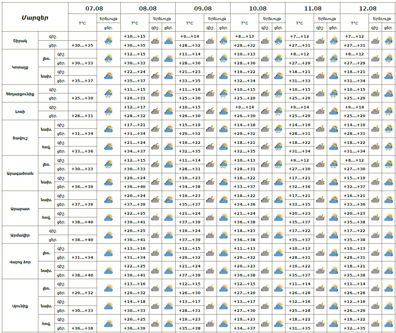Click the Մարզեր table header

click(x=35, y=17)
